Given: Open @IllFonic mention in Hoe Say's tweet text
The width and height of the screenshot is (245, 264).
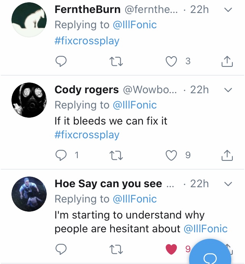Looking at the screenshot, I should (x=206, y=229).
